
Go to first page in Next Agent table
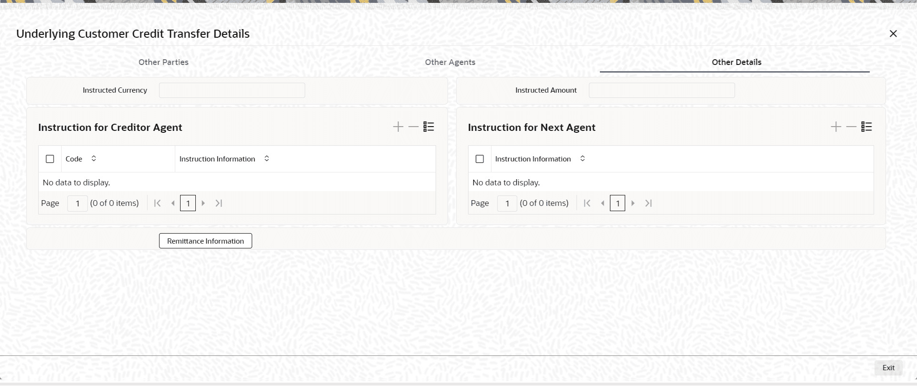587,204
